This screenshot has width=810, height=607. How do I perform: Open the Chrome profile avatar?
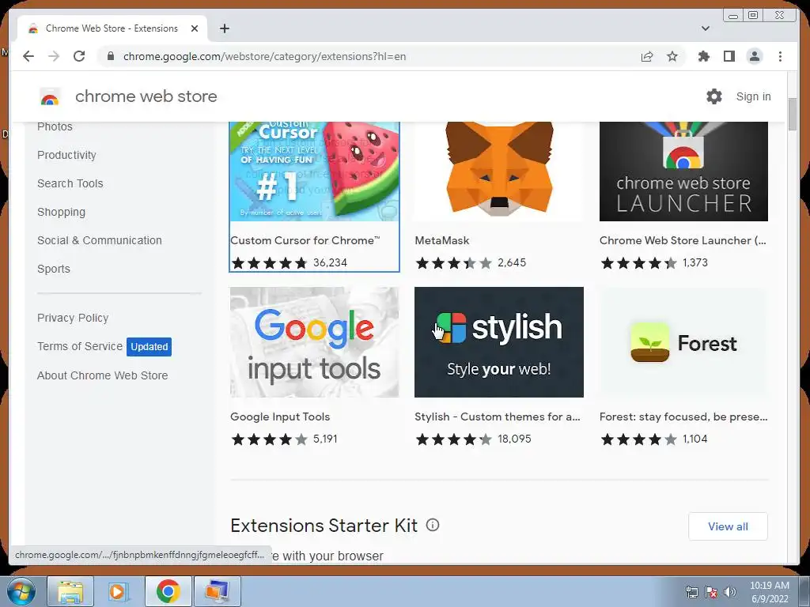coord(754,56)
